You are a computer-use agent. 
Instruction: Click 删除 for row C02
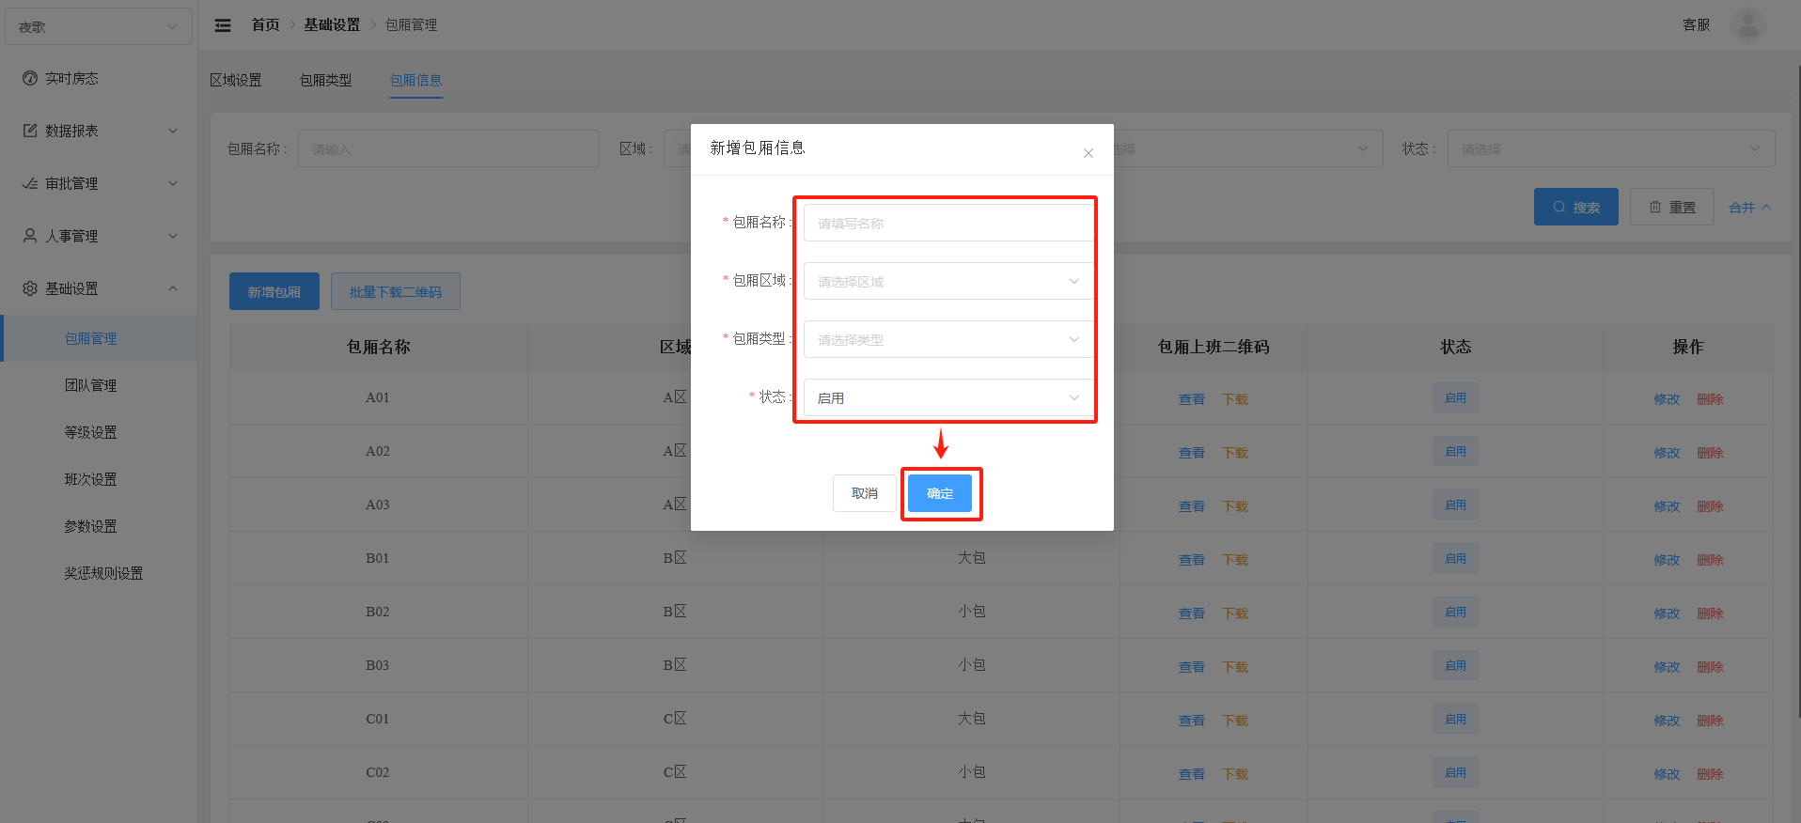pyautogui.click(x=1710, y=774)
